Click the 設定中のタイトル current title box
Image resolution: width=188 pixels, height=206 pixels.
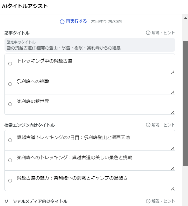coord(90,45)
